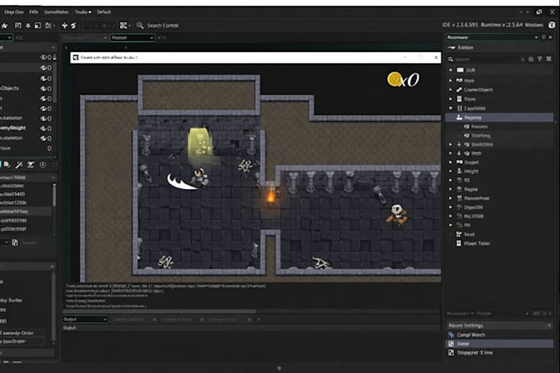
Task: Select the Wown Tobin item
Action: [x=477, y=244]
